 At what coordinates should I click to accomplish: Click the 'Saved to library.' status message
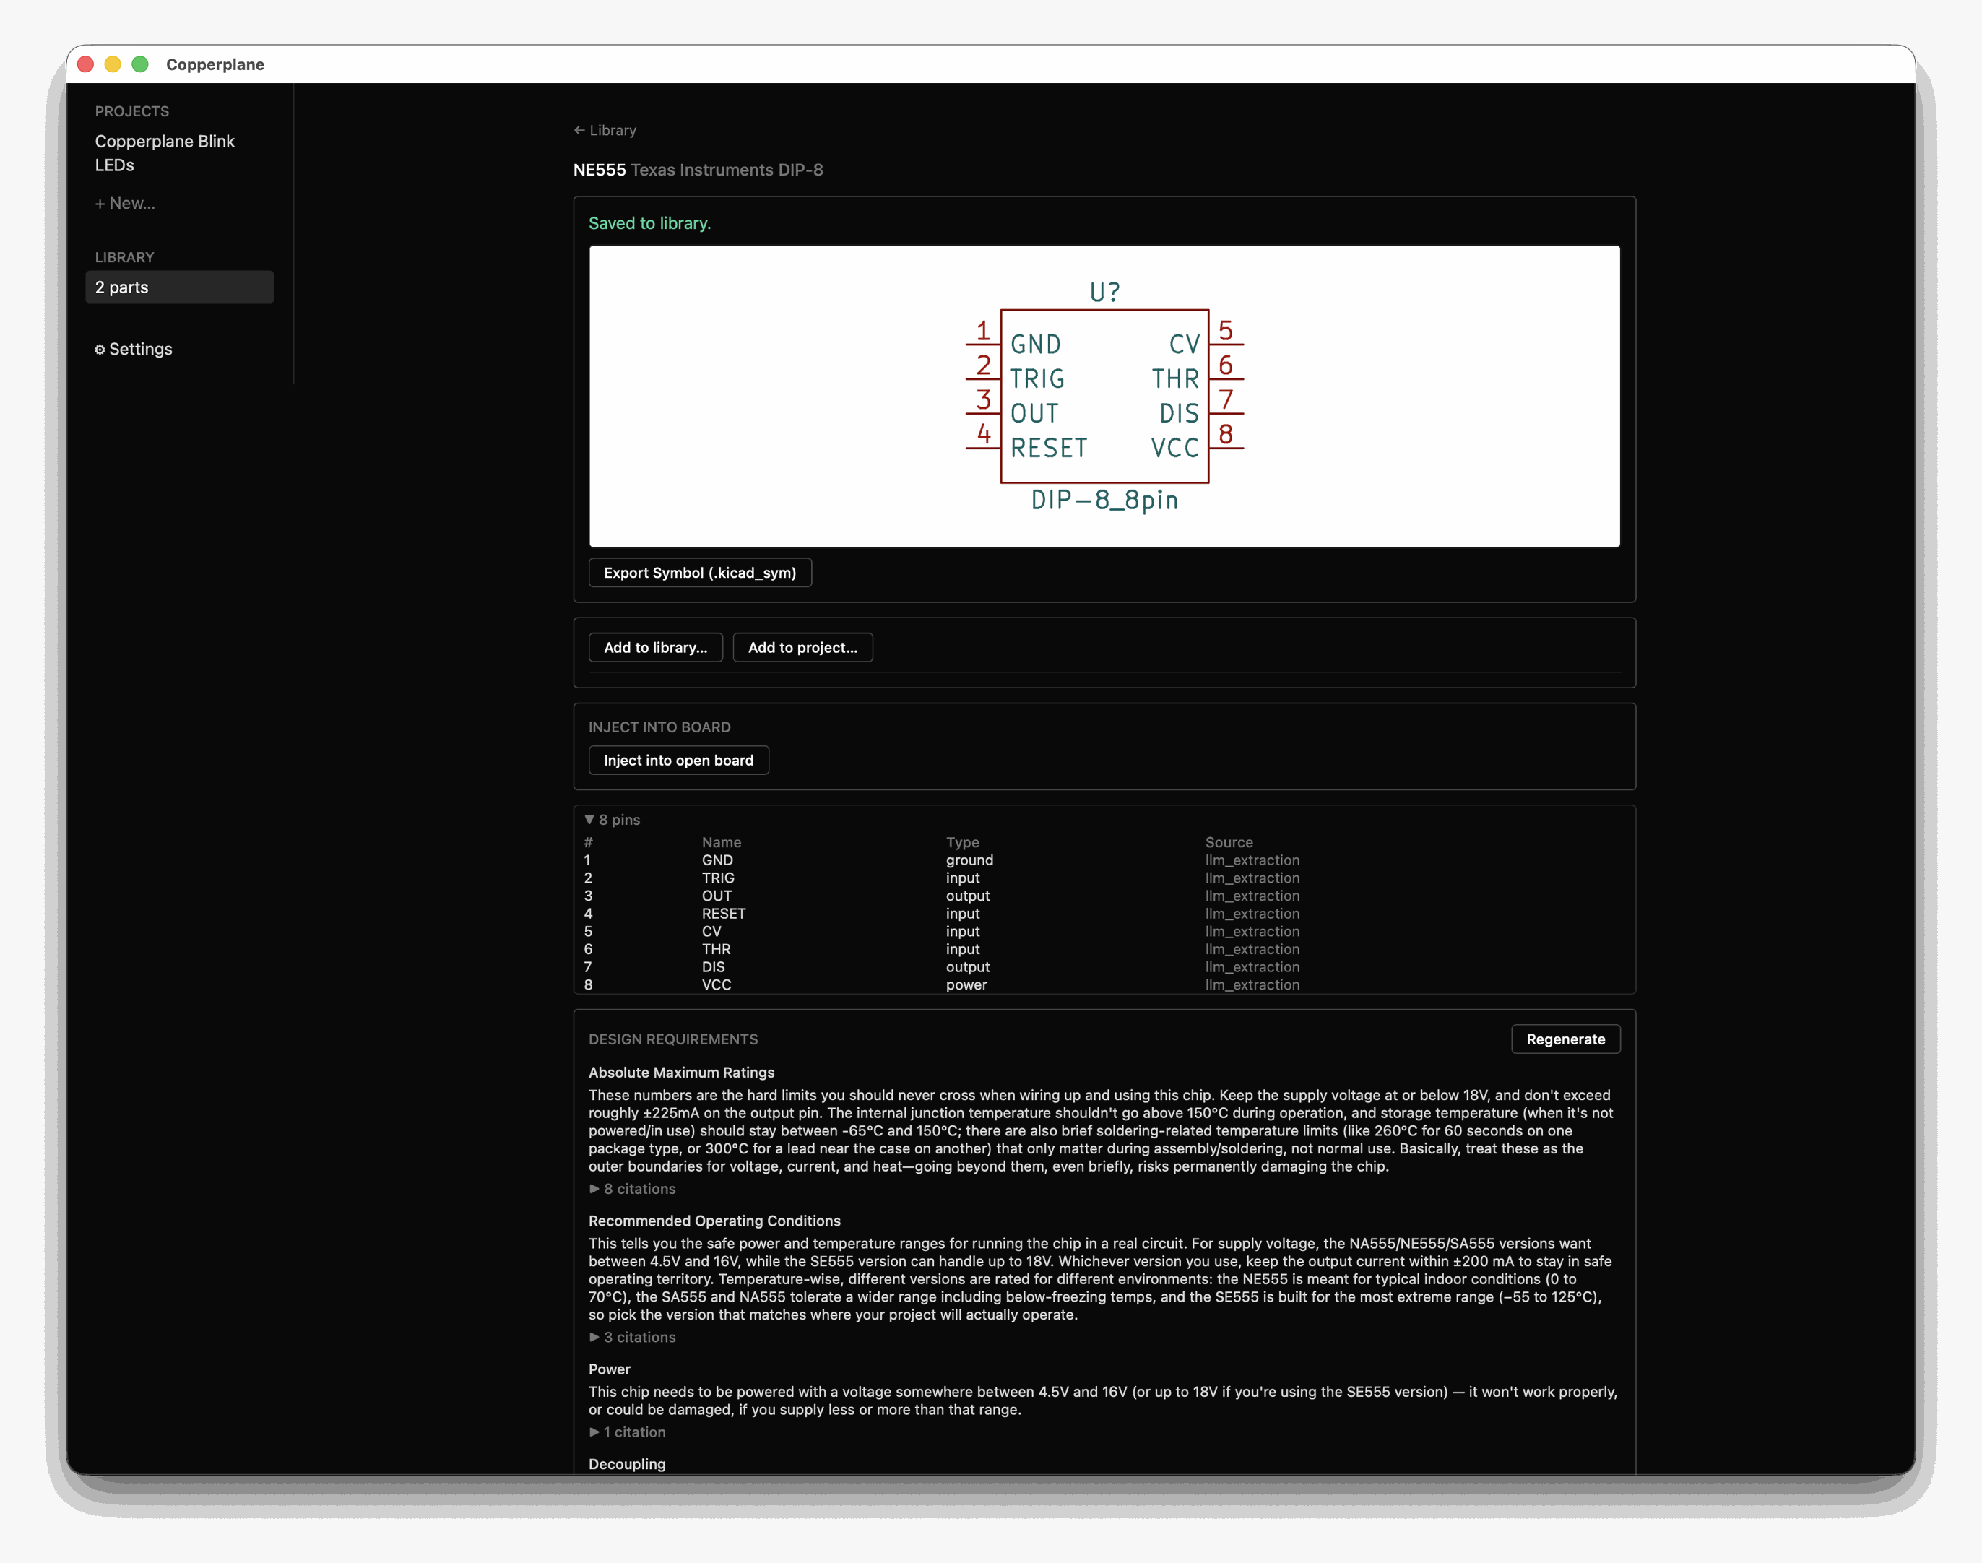coord(649,223)
